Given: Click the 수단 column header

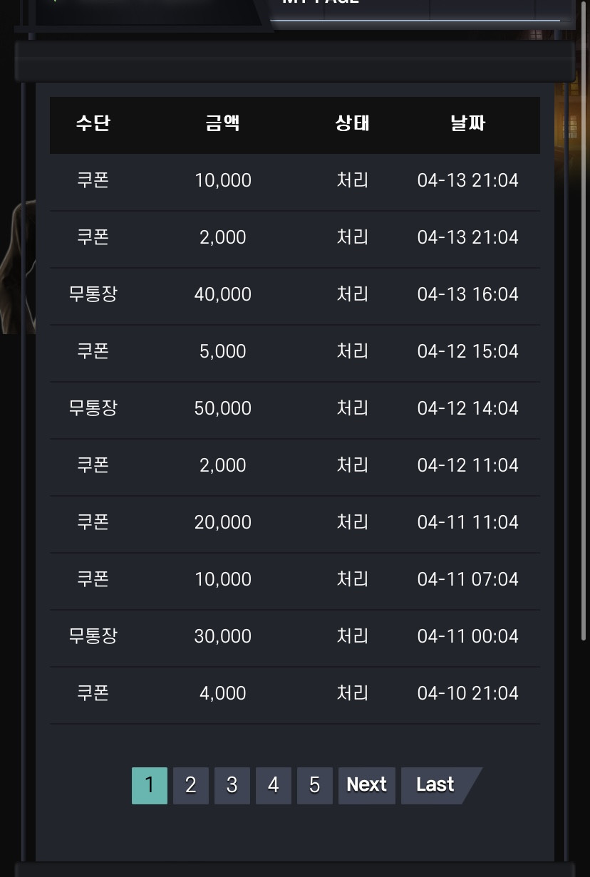Looking at the screenshot, I should (93, 123).
